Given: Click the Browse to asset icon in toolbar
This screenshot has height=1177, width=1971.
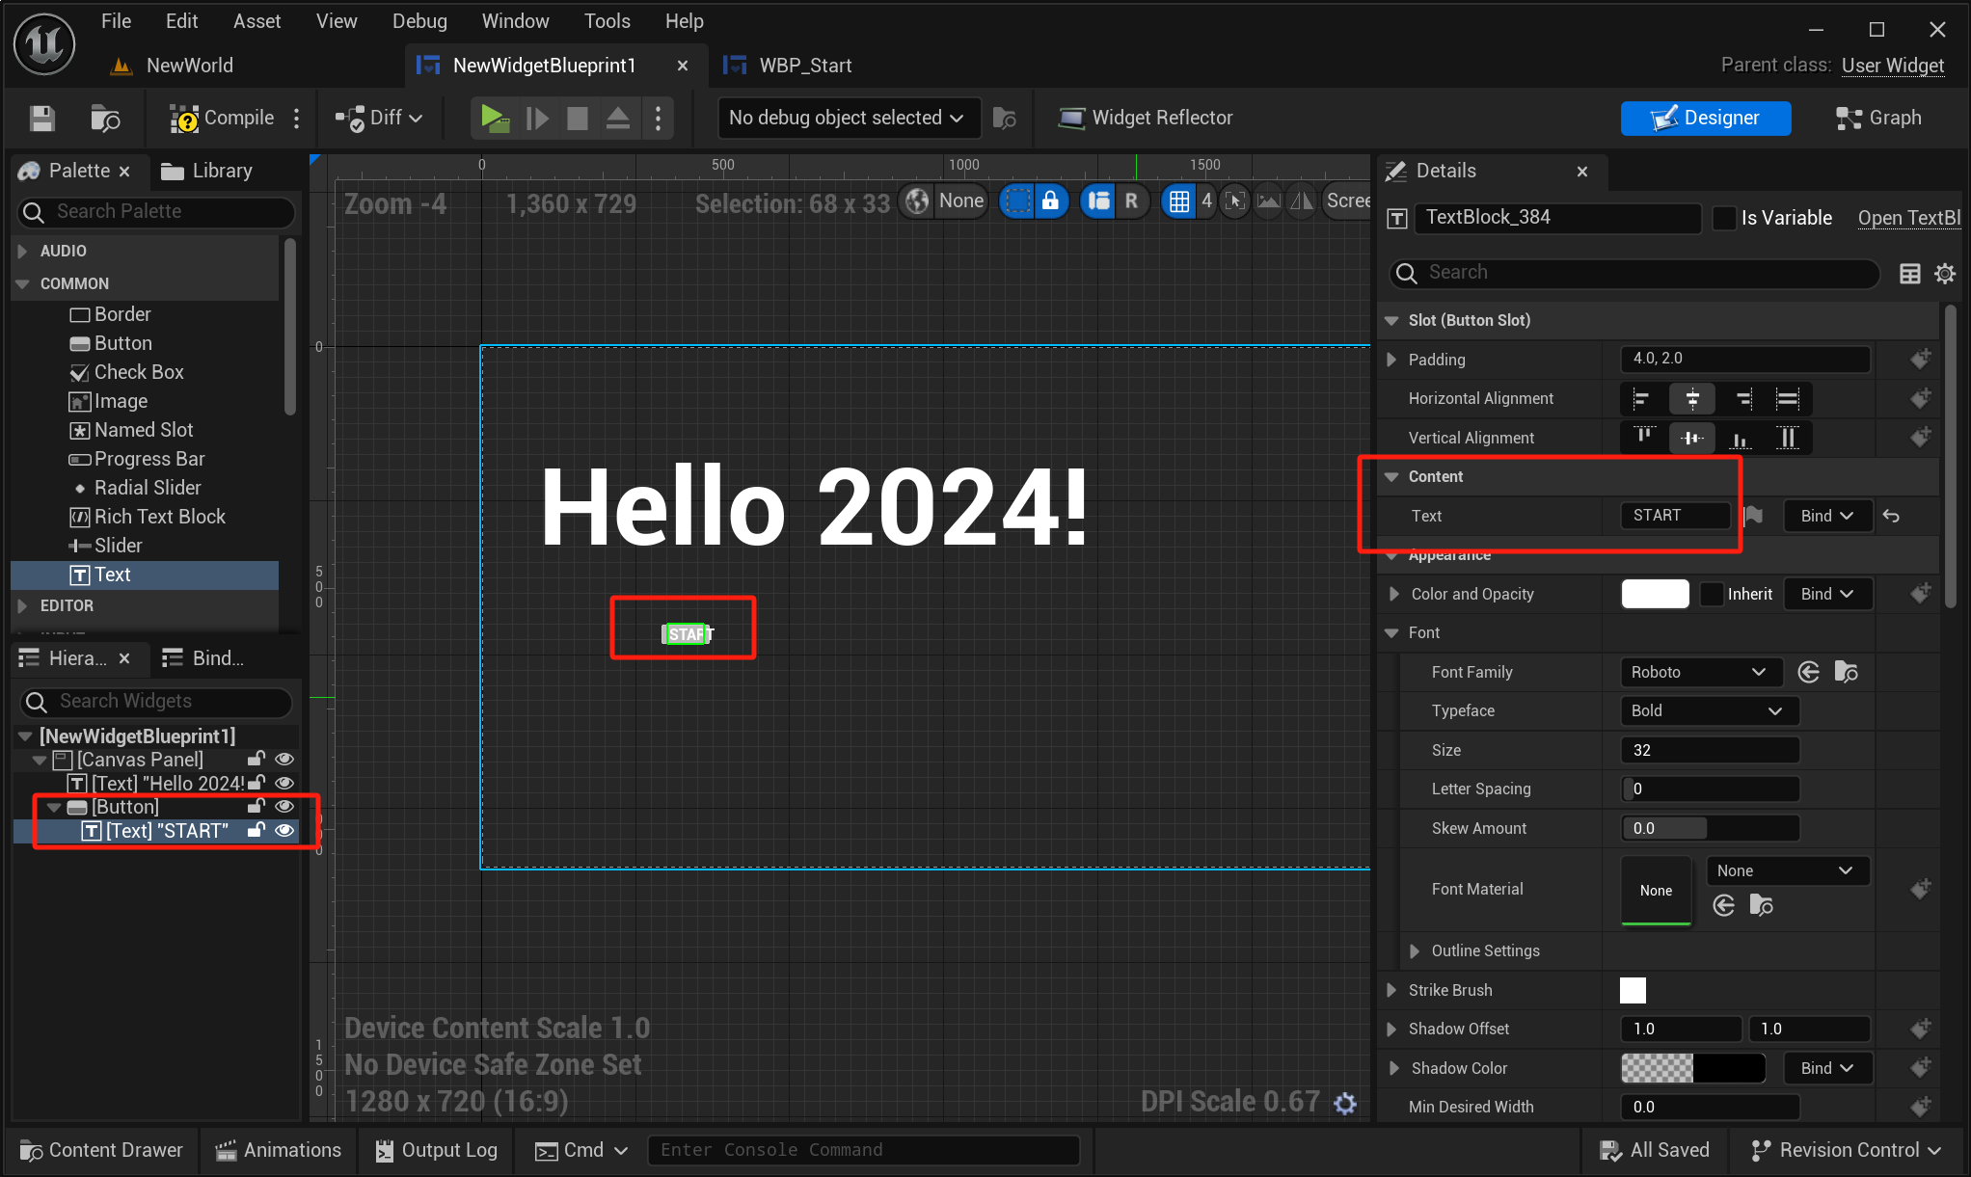Looking at the screenshot, I should coord(105,118).
